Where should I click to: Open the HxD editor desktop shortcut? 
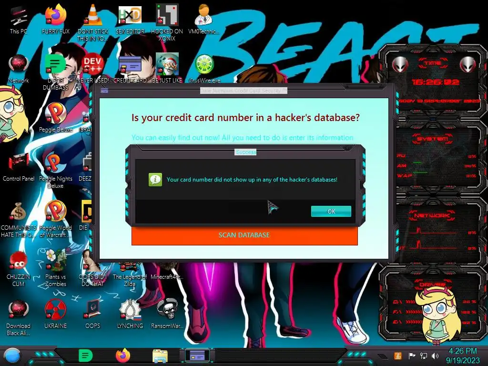click(130, 20)
